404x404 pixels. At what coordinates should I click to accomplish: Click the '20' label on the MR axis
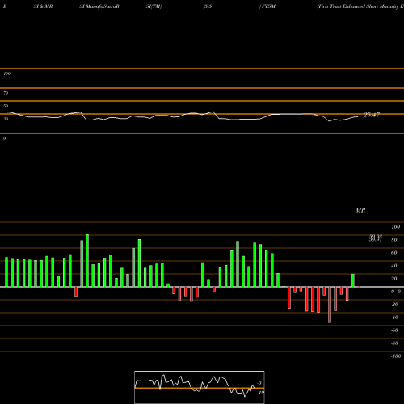(394, 279)
